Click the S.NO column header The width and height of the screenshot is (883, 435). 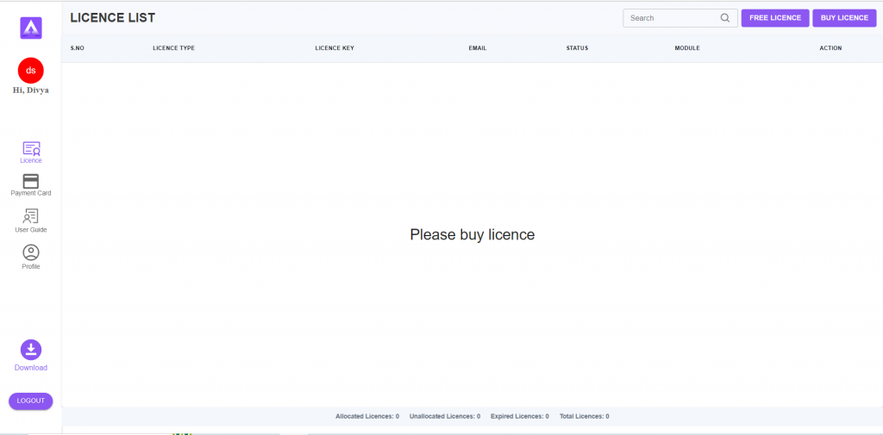coord(77,48)
